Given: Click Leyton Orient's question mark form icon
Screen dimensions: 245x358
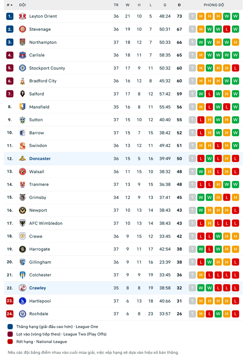Looking at the screenshot, I should tap(192, 16).
